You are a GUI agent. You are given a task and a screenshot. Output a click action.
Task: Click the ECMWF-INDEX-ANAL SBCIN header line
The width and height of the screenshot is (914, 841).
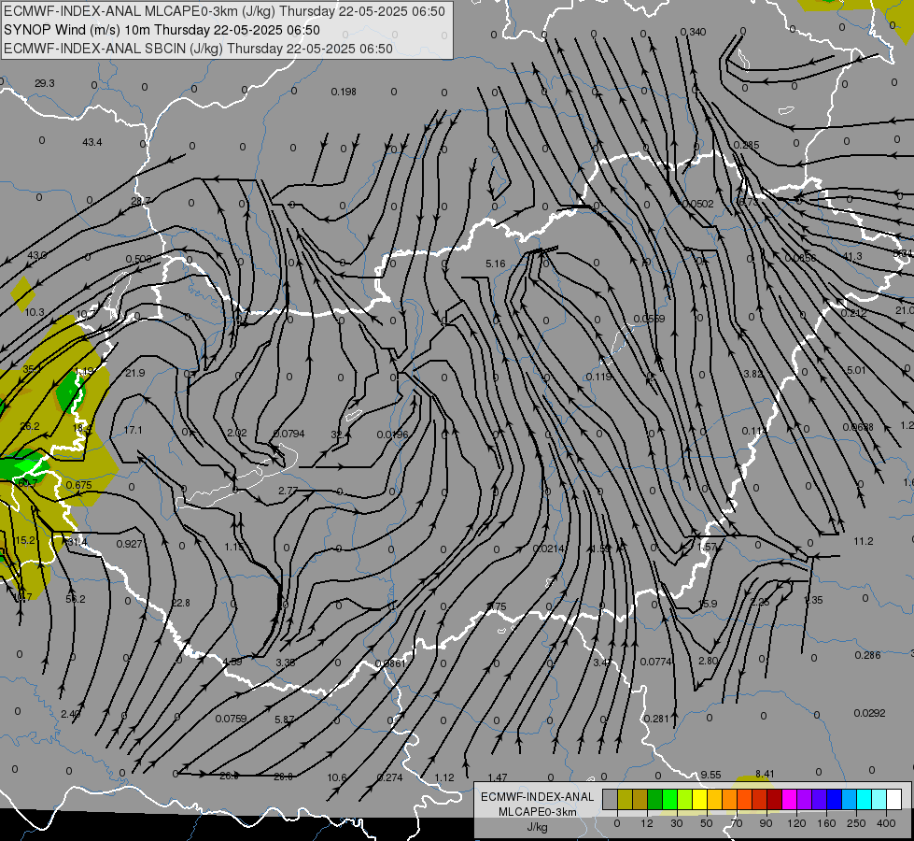(198, 49)
